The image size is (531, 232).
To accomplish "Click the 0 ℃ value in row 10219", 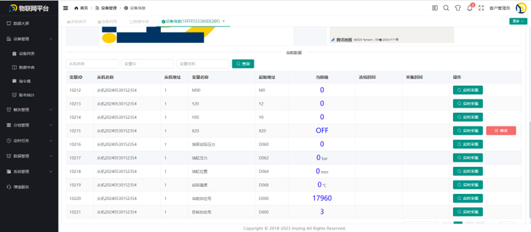I will click(322, 185).
